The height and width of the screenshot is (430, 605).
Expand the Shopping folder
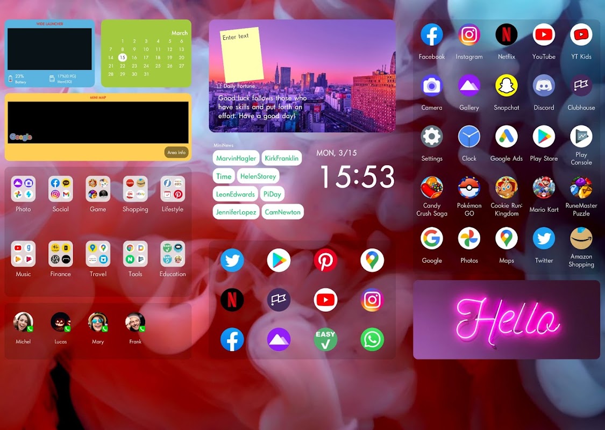(136, 189)
